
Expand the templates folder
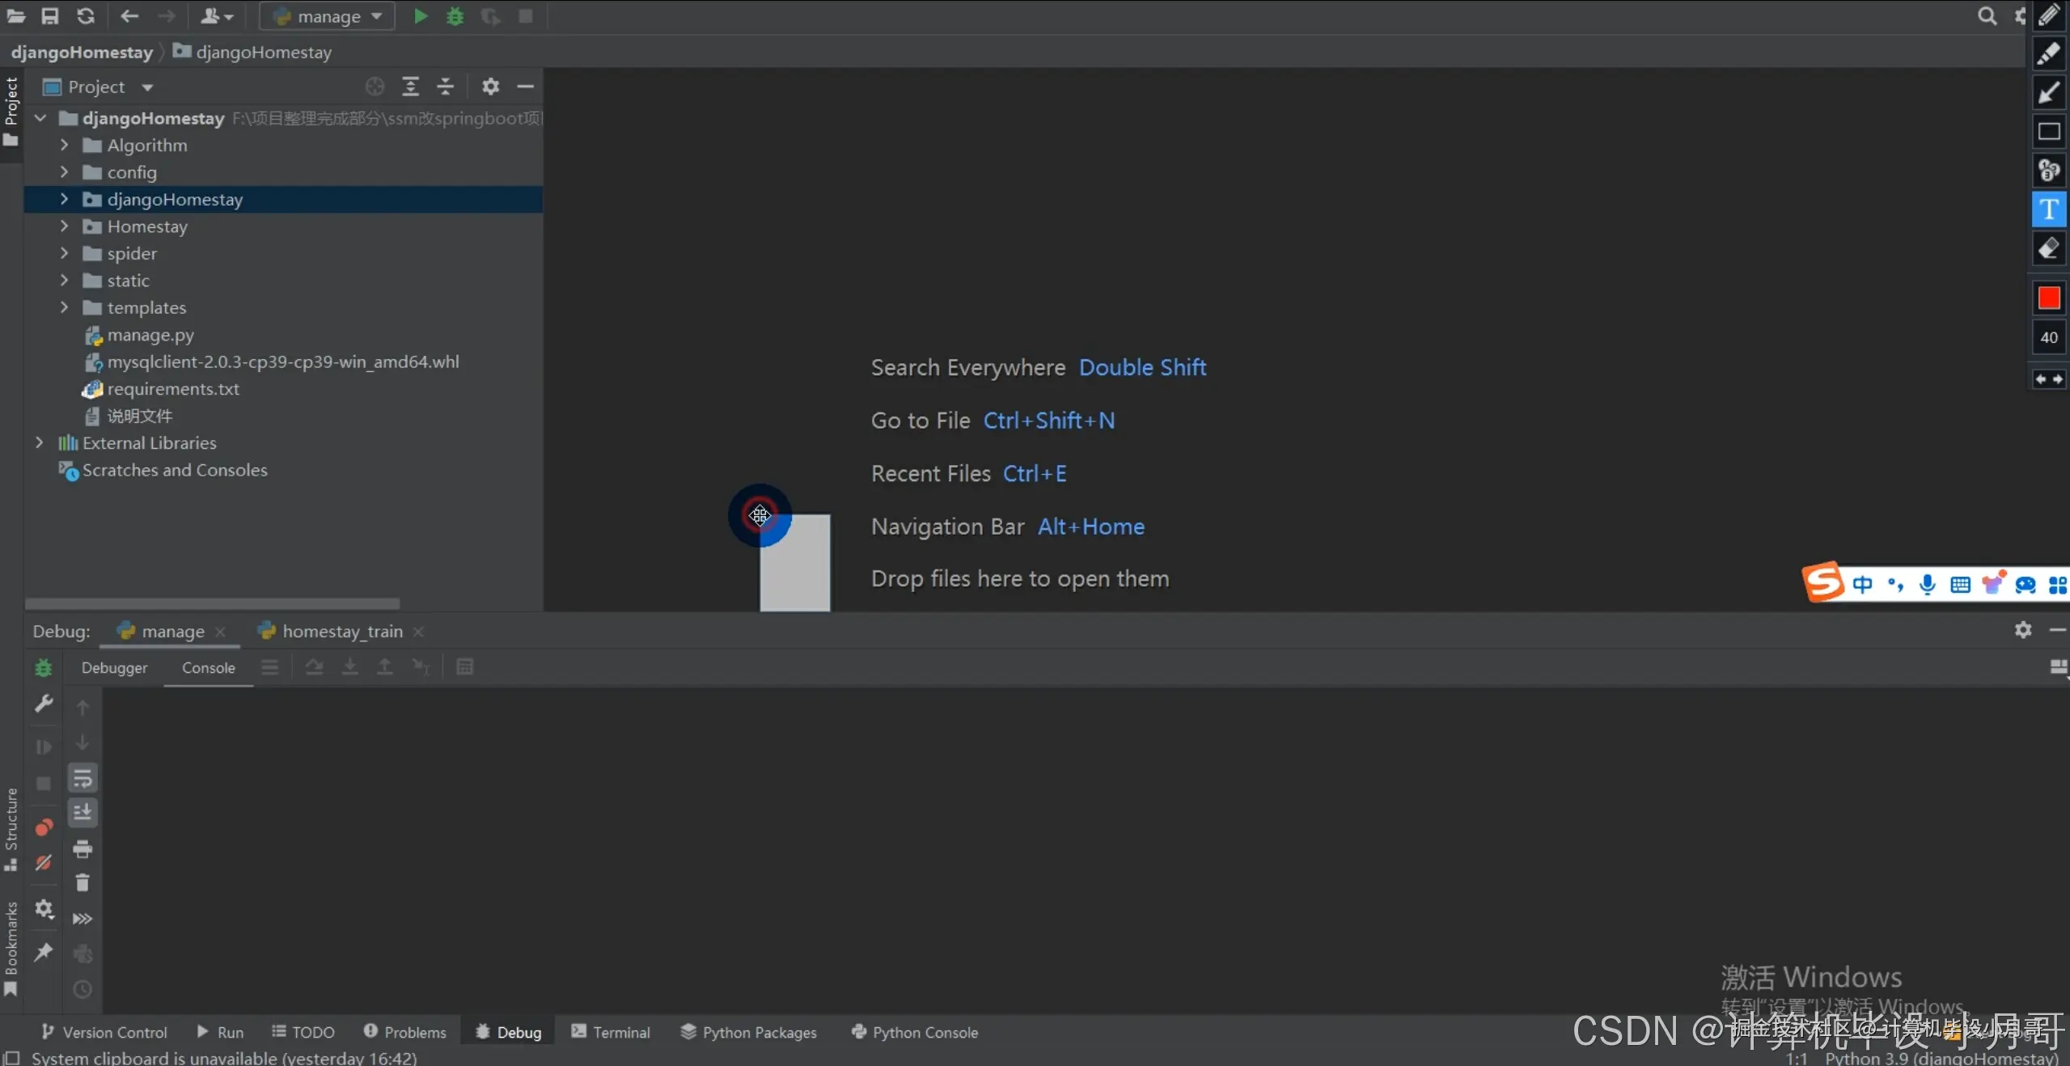64,307
